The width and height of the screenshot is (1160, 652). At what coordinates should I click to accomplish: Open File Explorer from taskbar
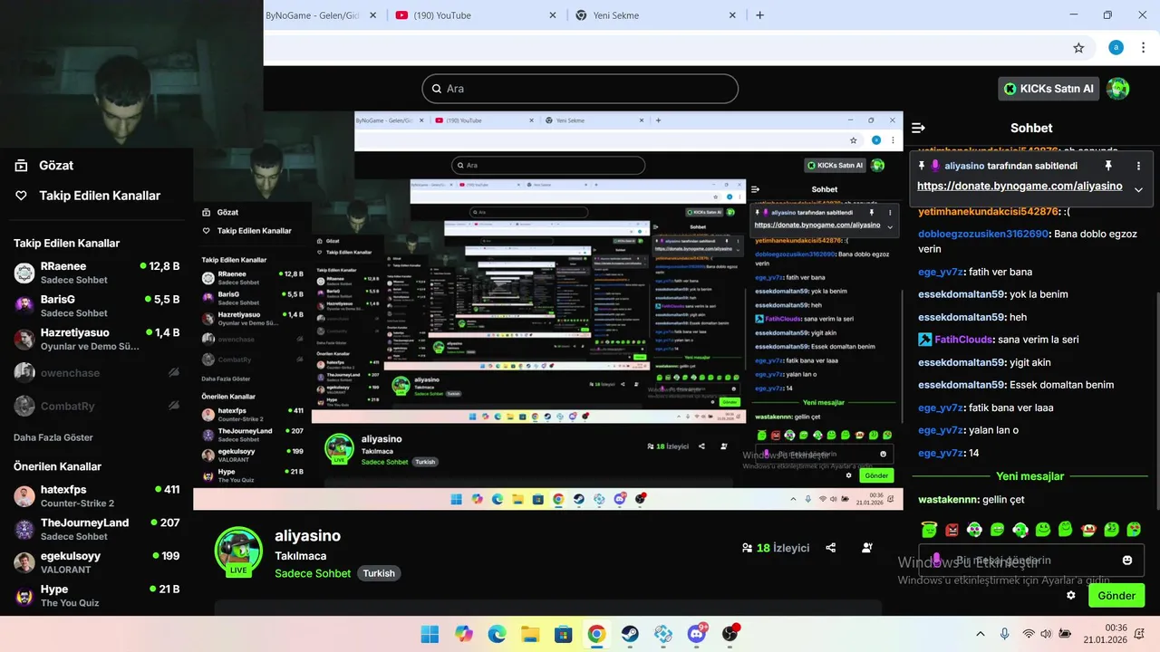(530, 634)
